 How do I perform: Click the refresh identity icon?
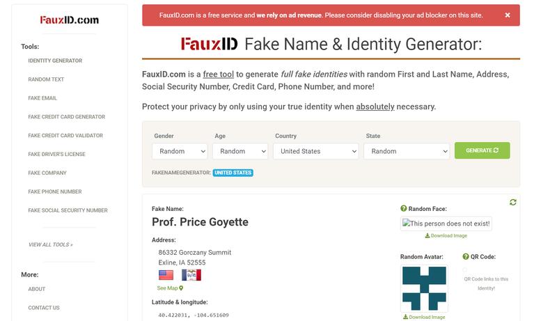point(512,202)
